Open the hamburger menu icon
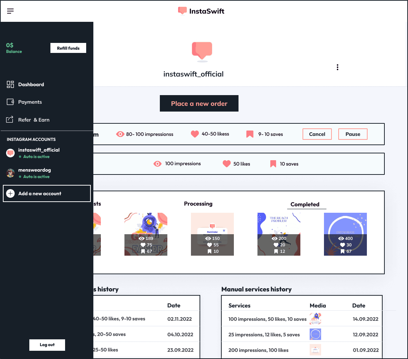The width and height of the screenshot is (408, 359). (x=10, y=11)
